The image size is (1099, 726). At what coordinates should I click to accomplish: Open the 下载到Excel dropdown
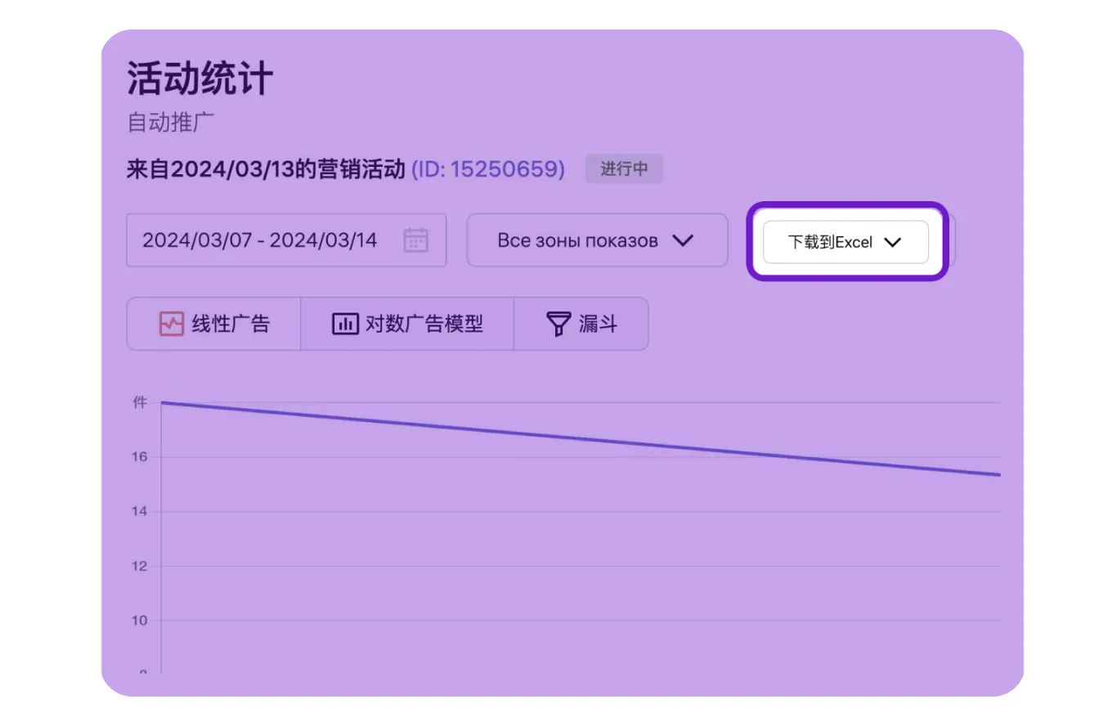point(846,242)
